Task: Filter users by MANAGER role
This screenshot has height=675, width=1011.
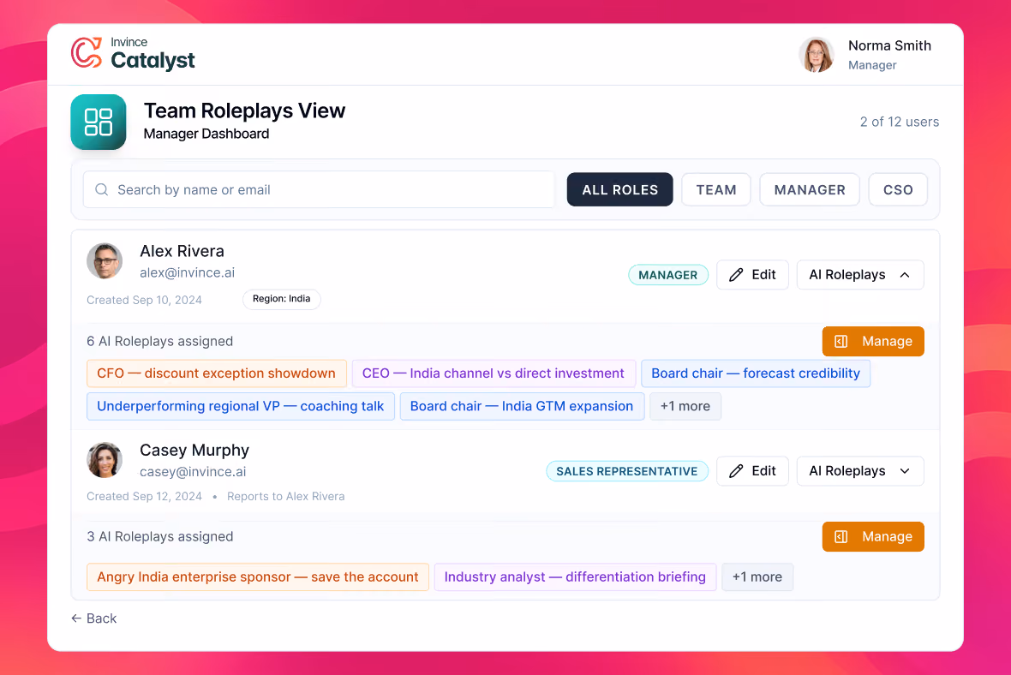Action: (x=809, y=189)
